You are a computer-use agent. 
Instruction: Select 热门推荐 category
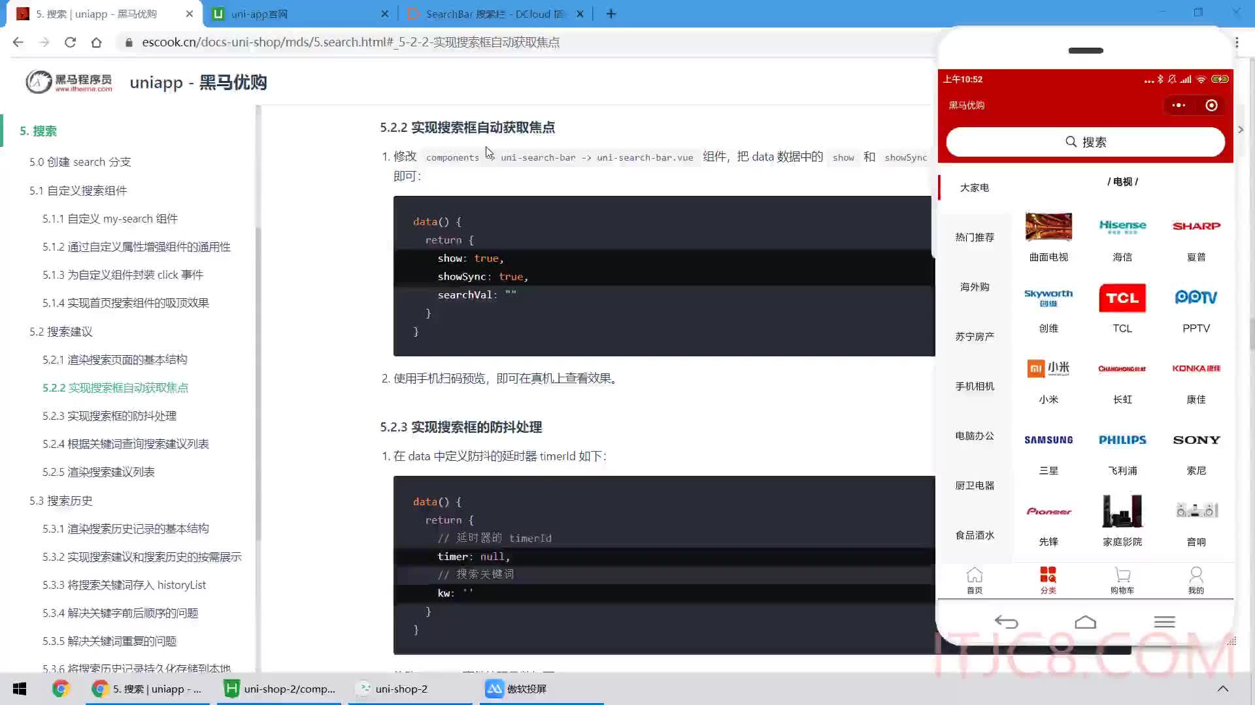[x=974, y=237]
